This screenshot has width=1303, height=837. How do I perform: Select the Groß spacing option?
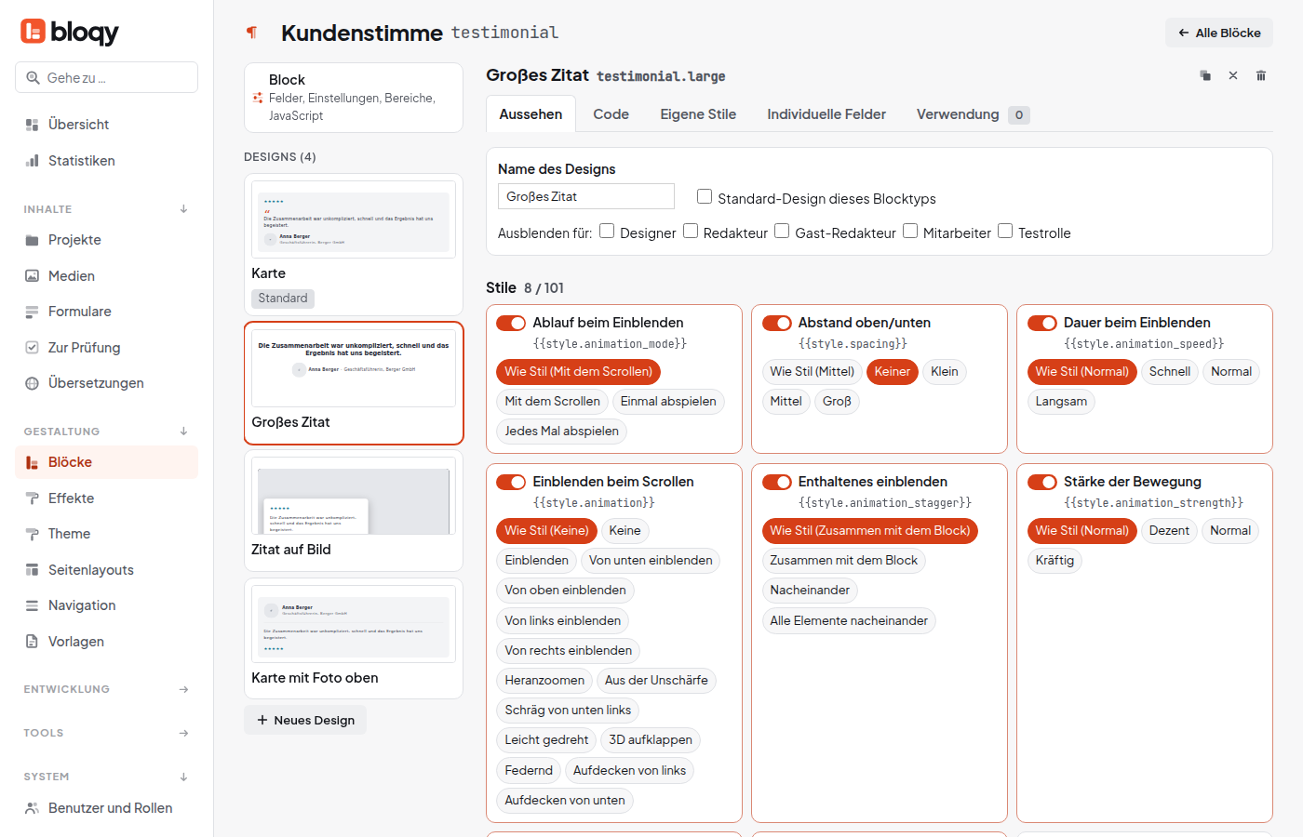click(837, 401)
